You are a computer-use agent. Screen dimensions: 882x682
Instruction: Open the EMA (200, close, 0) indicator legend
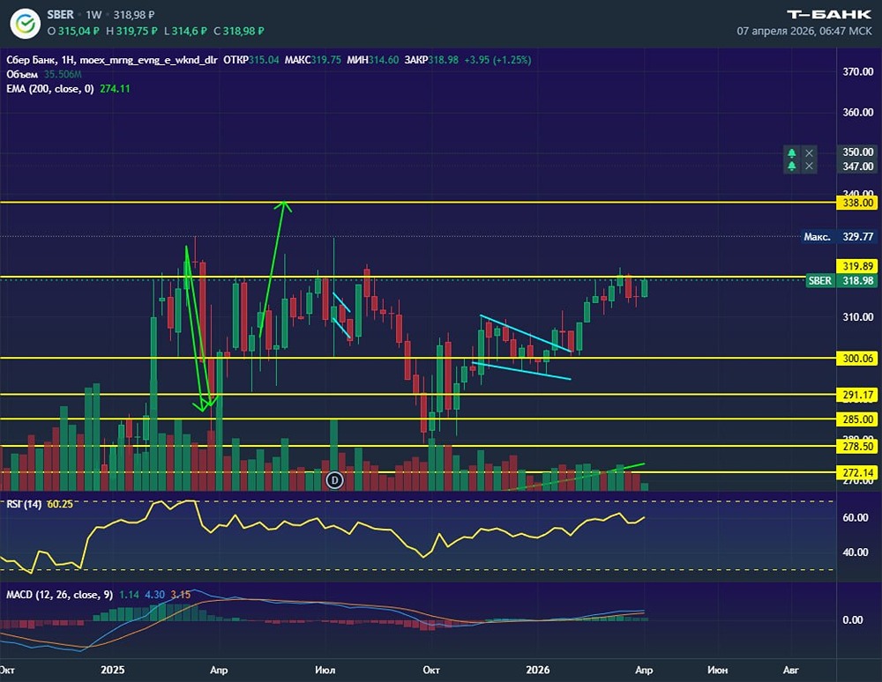50,89
